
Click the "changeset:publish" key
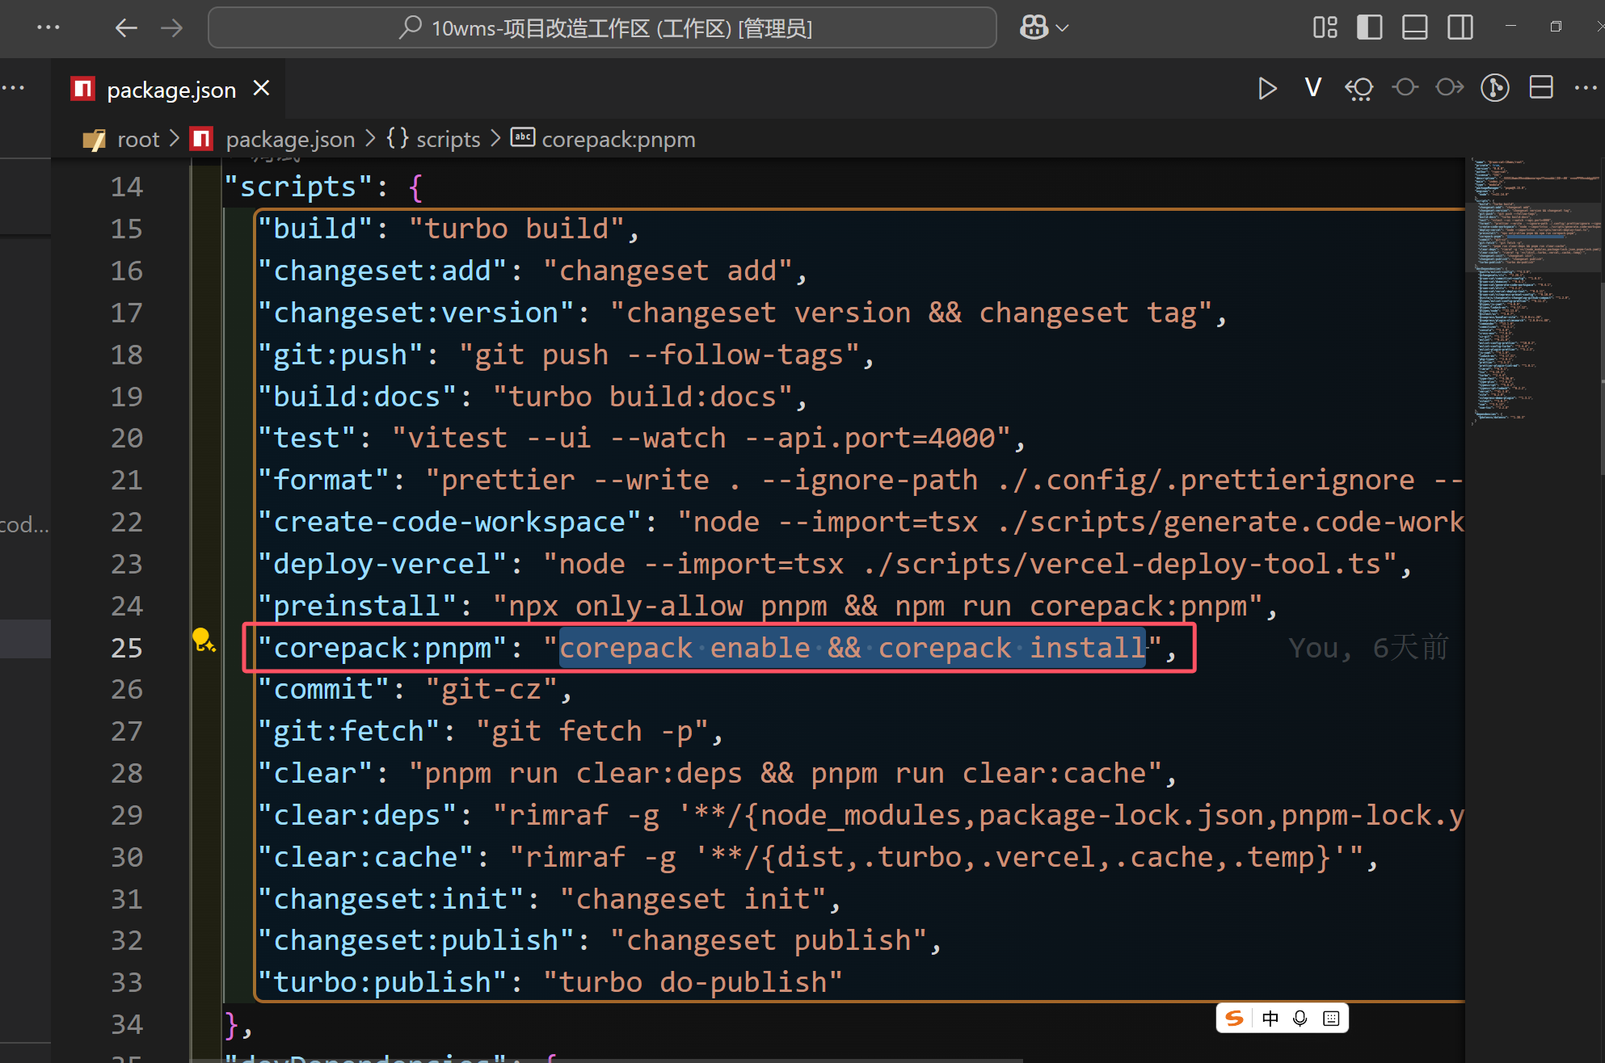[417, 940]
